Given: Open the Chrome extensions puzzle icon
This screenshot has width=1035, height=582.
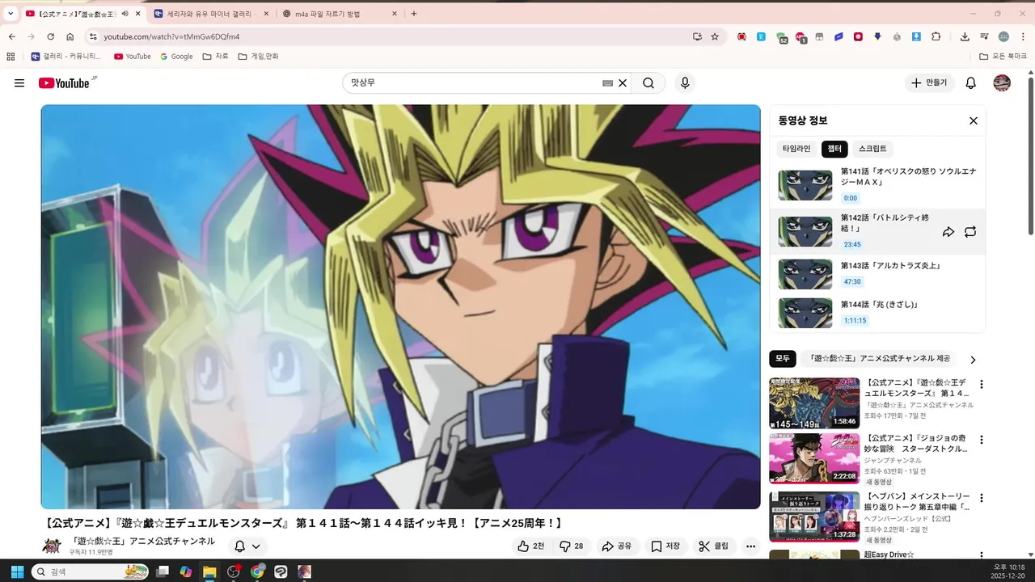Looking at the screenshot, I should pos(936,36).
